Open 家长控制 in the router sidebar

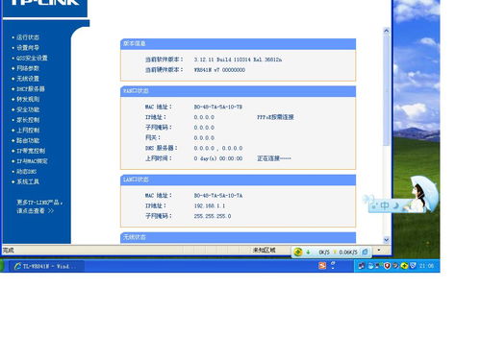tap(28, 120)
